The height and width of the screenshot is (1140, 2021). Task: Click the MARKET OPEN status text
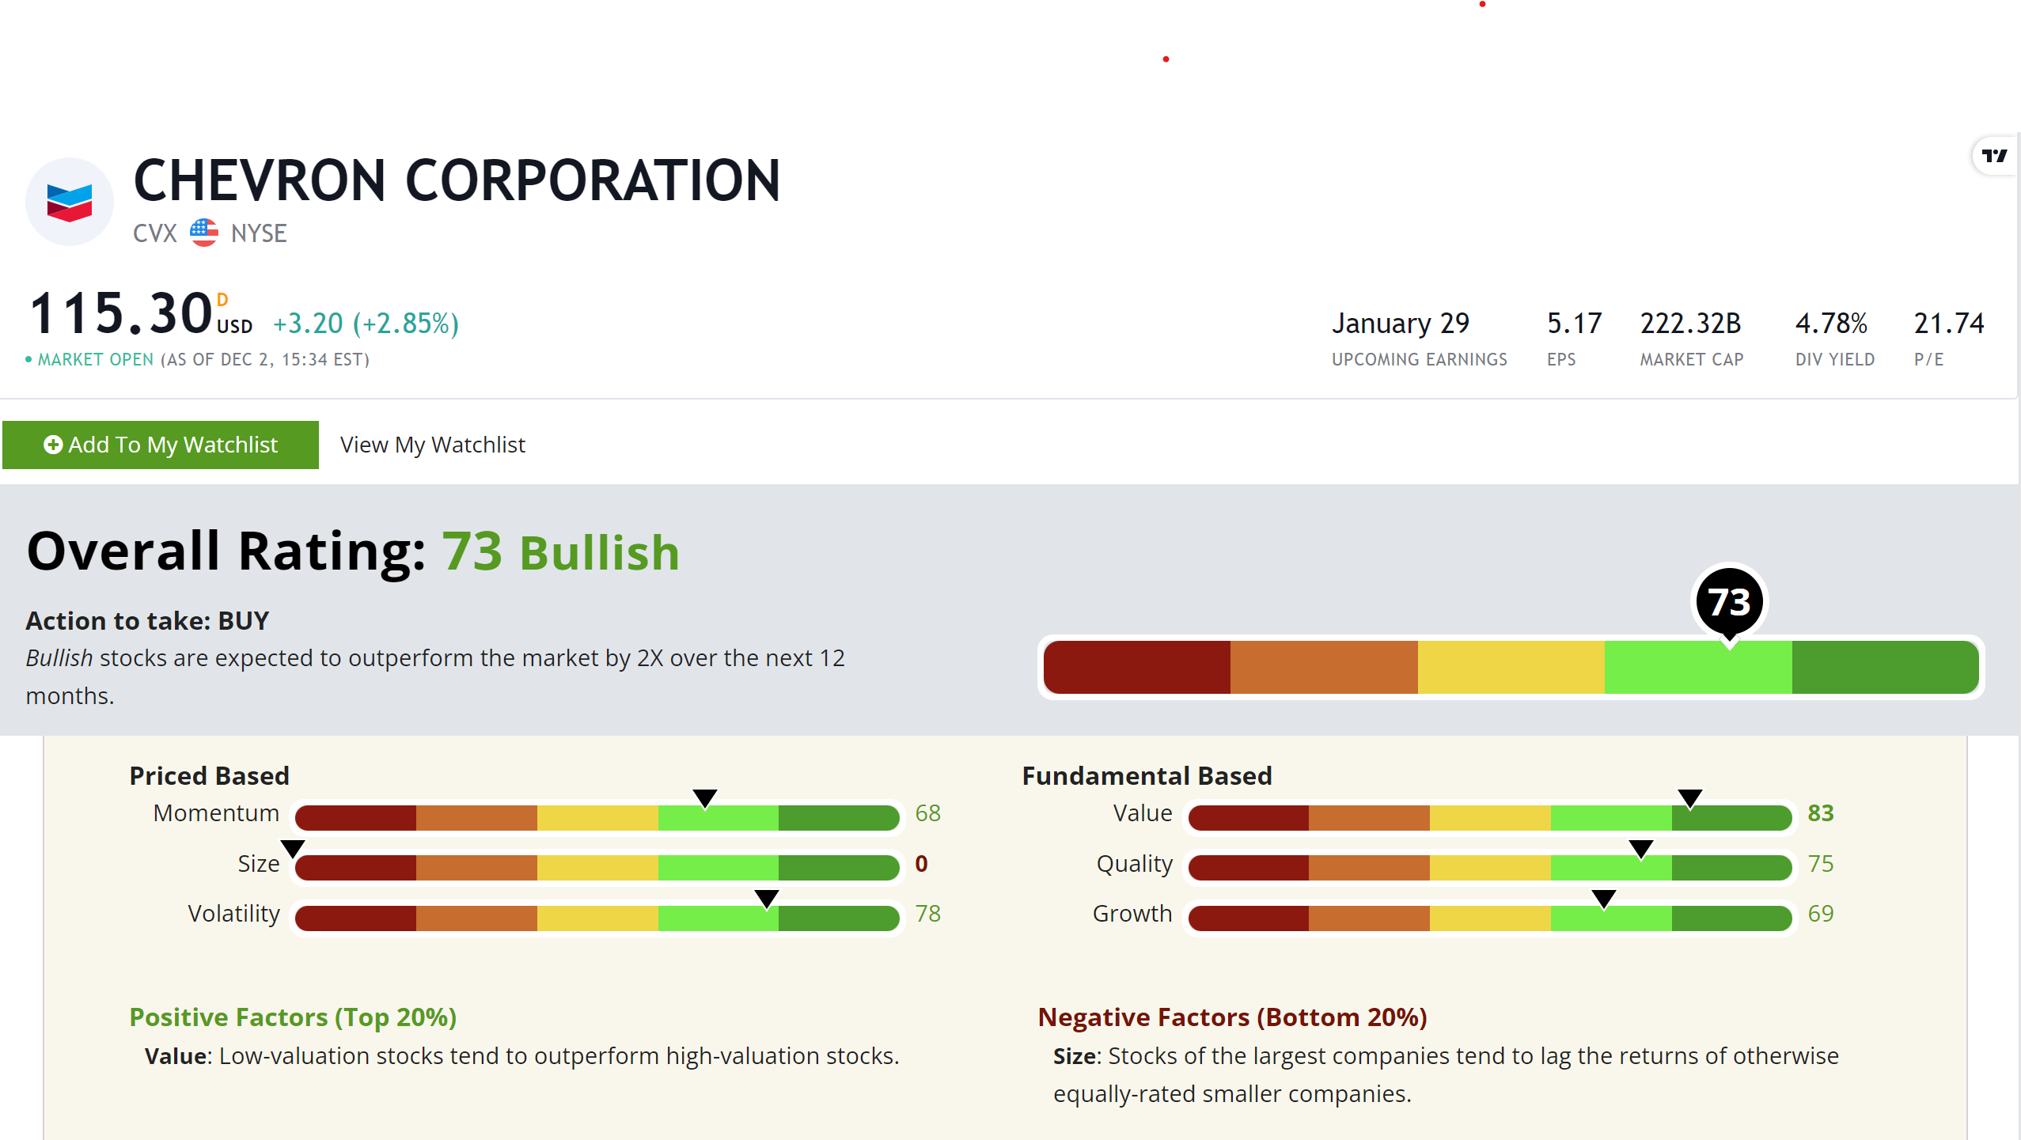[x=96, y=360]
